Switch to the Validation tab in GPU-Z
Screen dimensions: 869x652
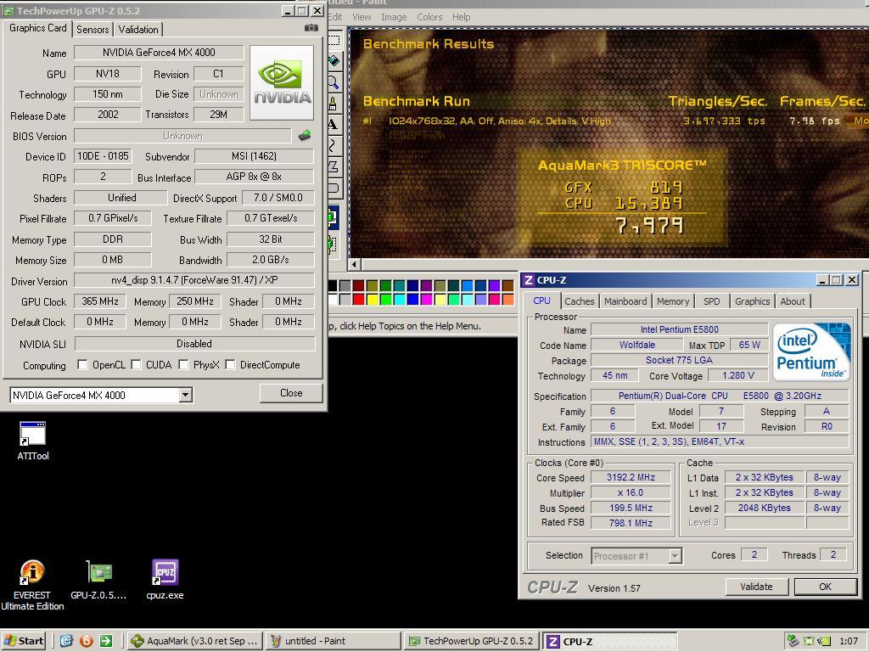coord(138,30)
